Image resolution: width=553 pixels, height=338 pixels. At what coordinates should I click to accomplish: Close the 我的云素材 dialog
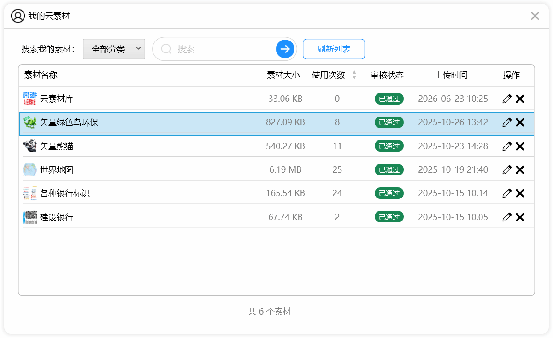pyautogui.click(x=535, y=16)
